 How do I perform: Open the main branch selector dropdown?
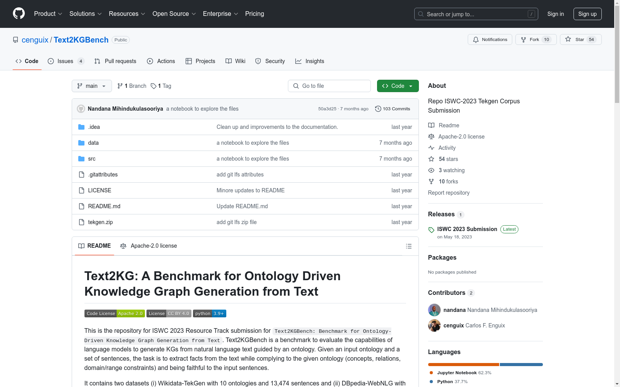pyautogui.click(x=92, y=86)
